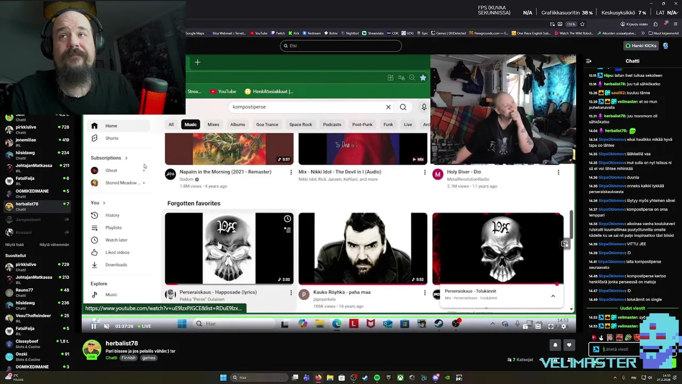This screenshot has height=384, width=682.
Task: Open Spotify from the Windows taskbar
Action: tap(377, 378)
